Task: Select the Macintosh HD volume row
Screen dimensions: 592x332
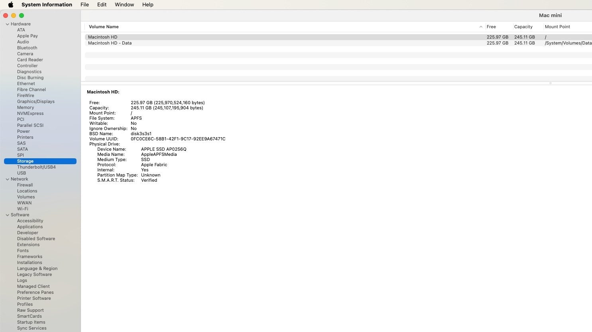Action: tap(338, 37)
